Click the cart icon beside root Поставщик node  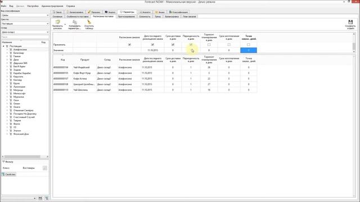(7, 46)
